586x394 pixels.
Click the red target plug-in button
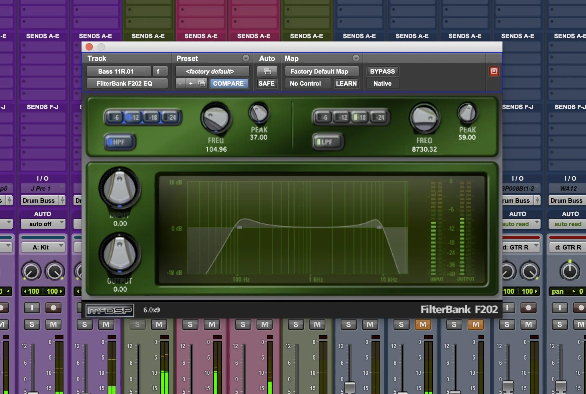[x=494, y=71]
